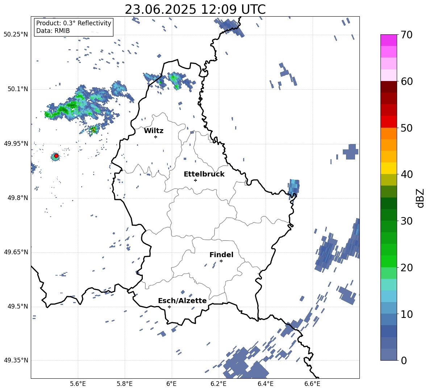Pick the dark maroon colorbar swatch below 60
This screenshot has height=391, width=429.
coord(388,87)
